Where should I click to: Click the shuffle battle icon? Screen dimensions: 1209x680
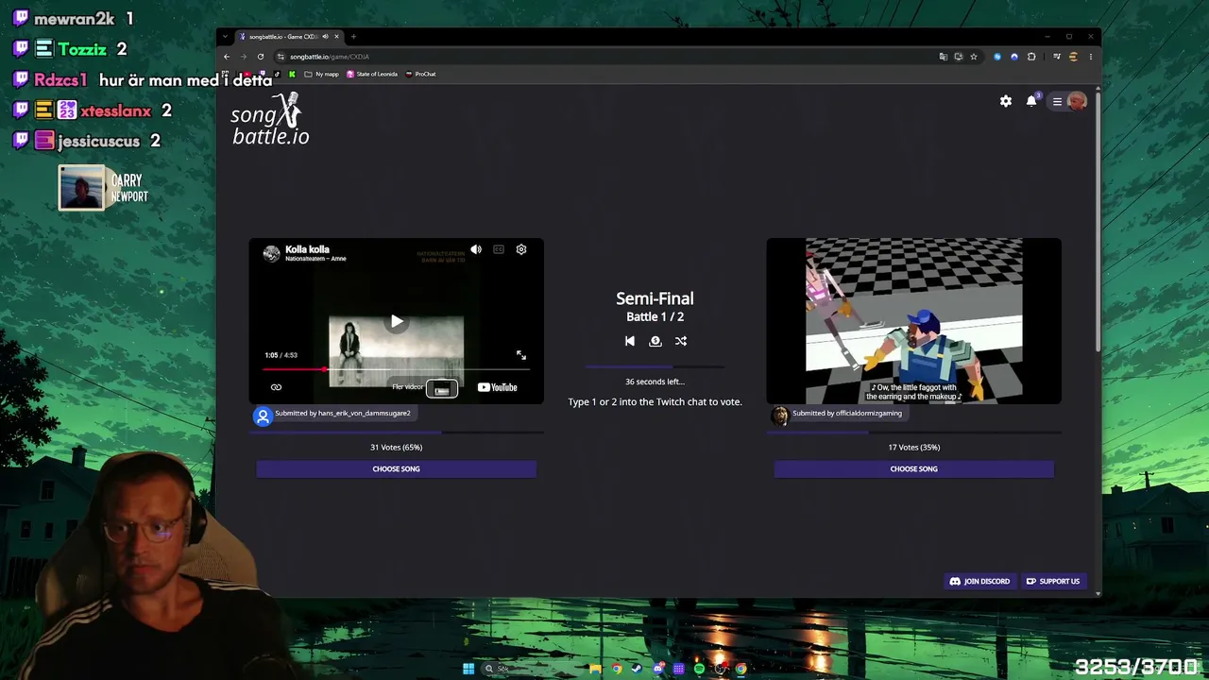[x=681, y=341]
